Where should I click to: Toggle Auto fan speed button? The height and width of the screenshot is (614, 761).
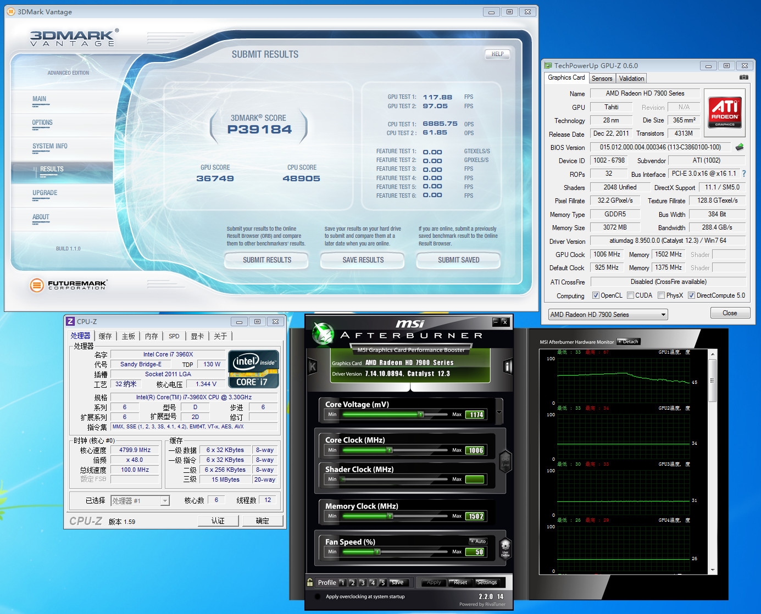[477, 542]
